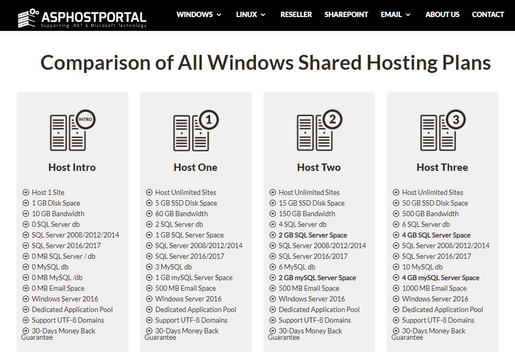
Task: Click the bullet icon beside 3 MySQL db
Action: (149, 267)
